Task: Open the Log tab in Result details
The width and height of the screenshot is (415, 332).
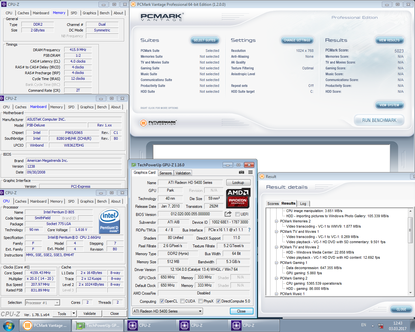Action: 303,204
